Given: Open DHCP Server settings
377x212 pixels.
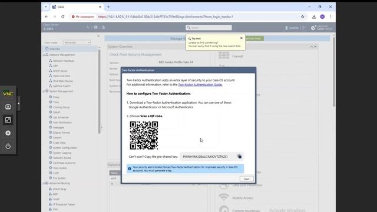Looking at the screenshot, I should [60, 71].
